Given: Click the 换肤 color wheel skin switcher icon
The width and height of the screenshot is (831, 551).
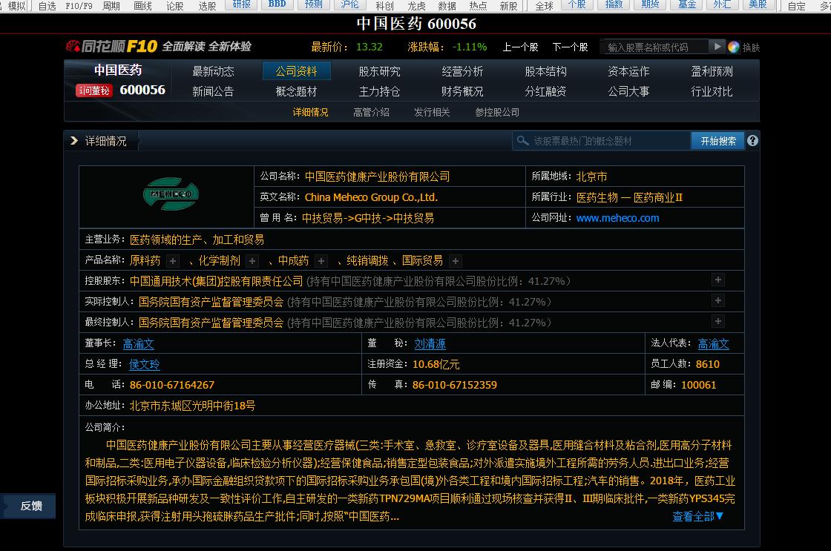Looking at the screenshot, I should point(733,46).
